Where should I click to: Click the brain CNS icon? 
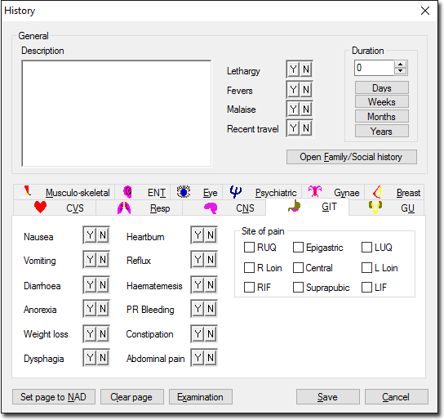(211, 208)
